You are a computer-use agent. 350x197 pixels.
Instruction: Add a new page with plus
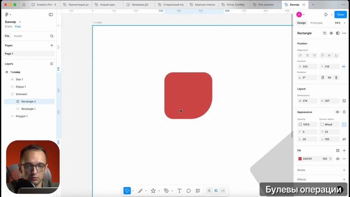[x=52, y=45]
